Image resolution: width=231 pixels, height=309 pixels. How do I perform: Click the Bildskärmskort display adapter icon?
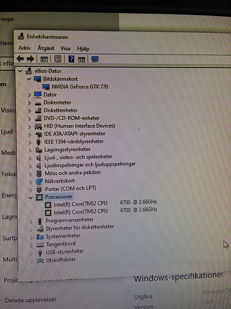pyautogui.click(x=38, y=79)
